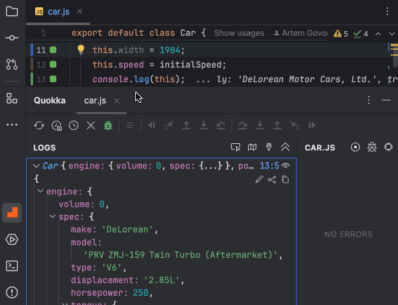Open the Structure tool window icon
398x305 pixels.
click(x=12, y=98)
